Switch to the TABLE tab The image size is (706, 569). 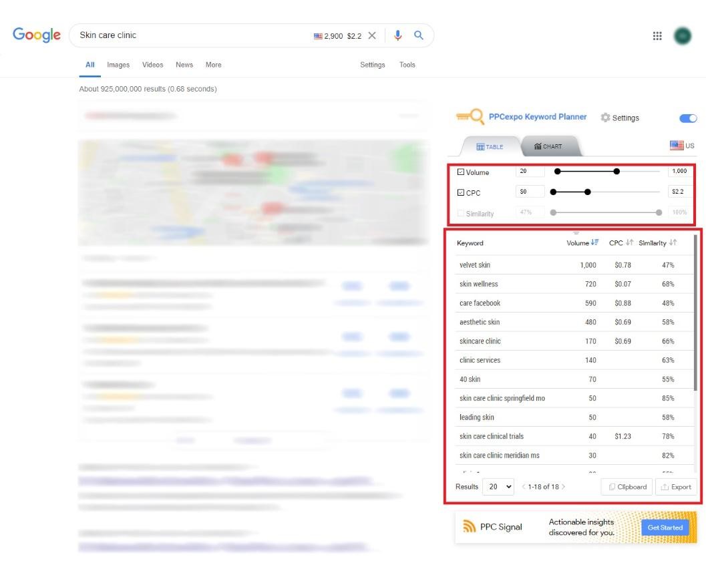coord(490,146)
